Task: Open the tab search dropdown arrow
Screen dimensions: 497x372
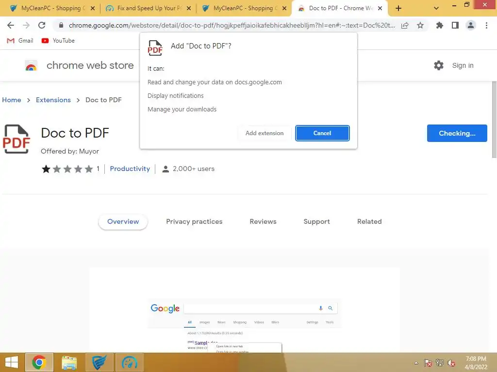Action: (436, 8)
